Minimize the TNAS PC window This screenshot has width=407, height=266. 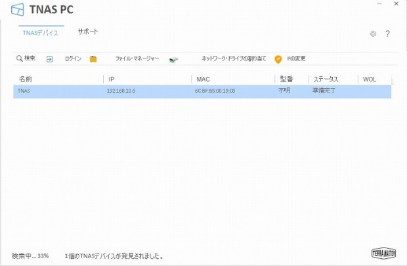pyautogui.click(x=379, y=4)
